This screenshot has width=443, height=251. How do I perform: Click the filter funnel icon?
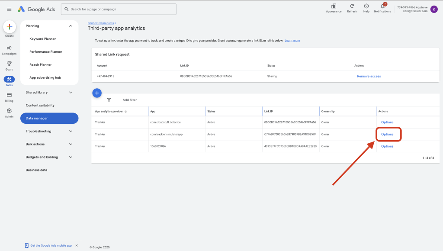coord(109,100)
